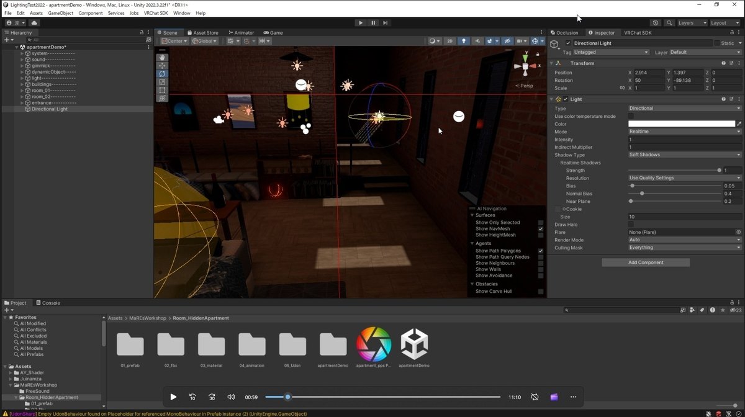
Task: Open Unity undo history
Action: [656, 23]
